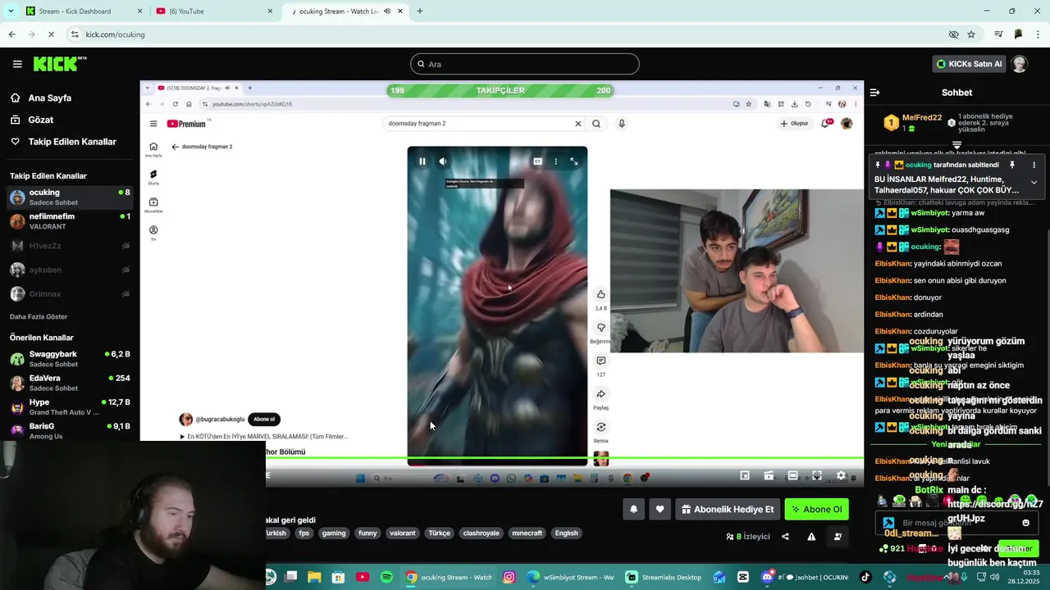This screenshot has height=590, width=1050.
Task: Close the (6) YouTube tab
Action: (x=270, y=11)
